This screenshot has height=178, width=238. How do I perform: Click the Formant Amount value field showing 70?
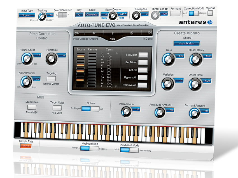tap(205, 111)
